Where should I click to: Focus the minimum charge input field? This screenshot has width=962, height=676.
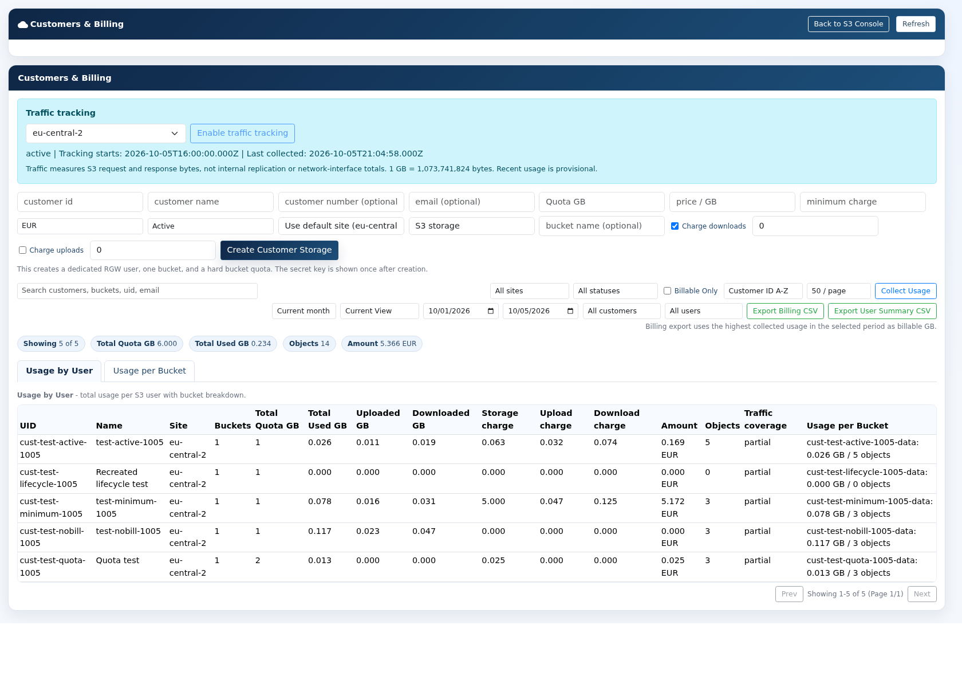tap(863, 202)
